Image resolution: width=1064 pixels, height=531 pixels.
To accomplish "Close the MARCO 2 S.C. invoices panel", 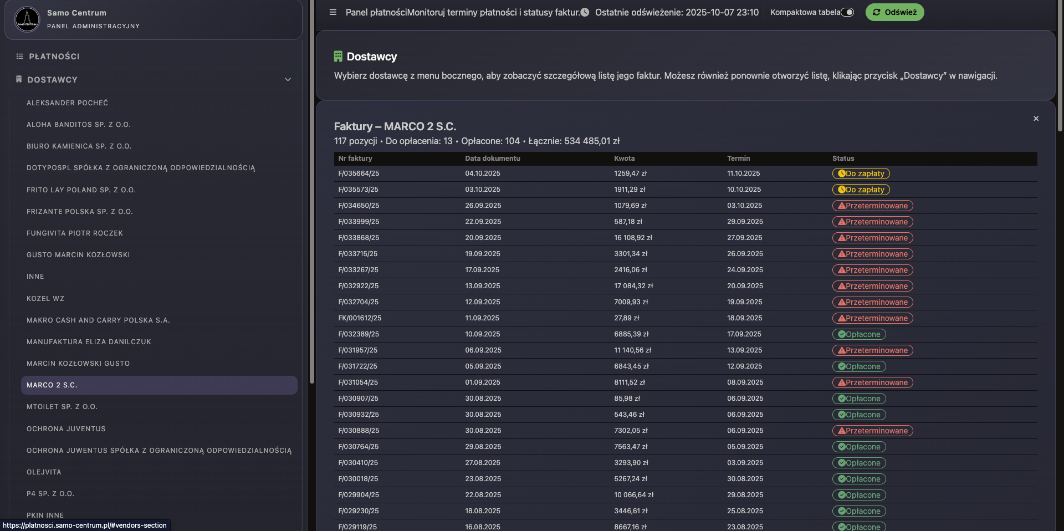I will pyautogui.click(x=1036, y=119).
